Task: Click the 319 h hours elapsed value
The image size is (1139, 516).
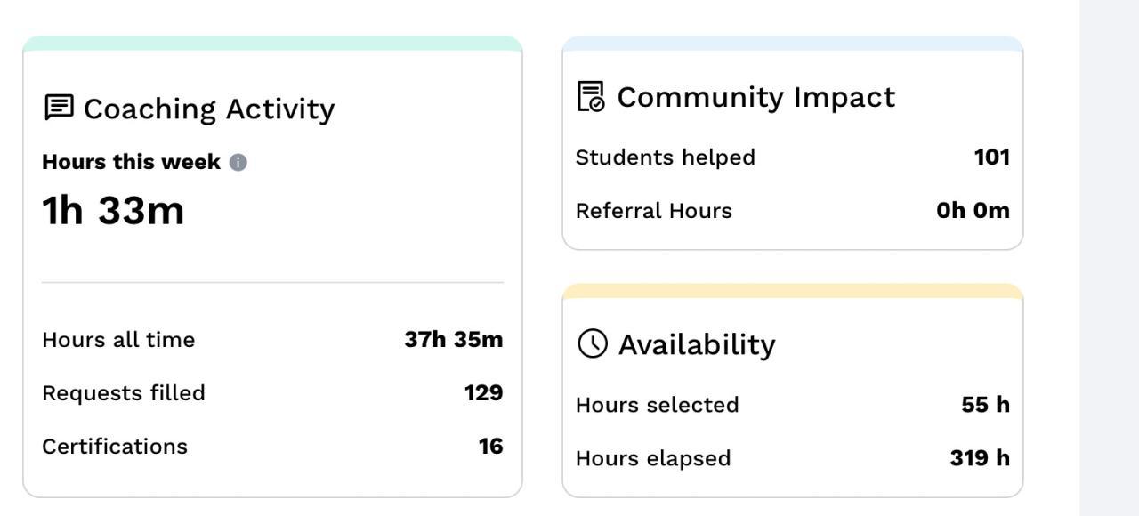Action: point(980,458)
